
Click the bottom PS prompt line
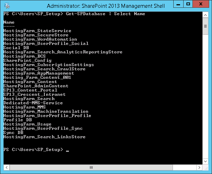[36, 150]
